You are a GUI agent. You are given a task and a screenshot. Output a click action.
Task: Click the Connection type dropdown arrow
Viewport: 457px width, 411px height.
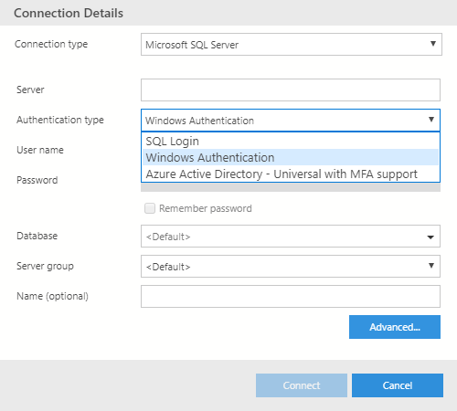click(x=432, y=44)
